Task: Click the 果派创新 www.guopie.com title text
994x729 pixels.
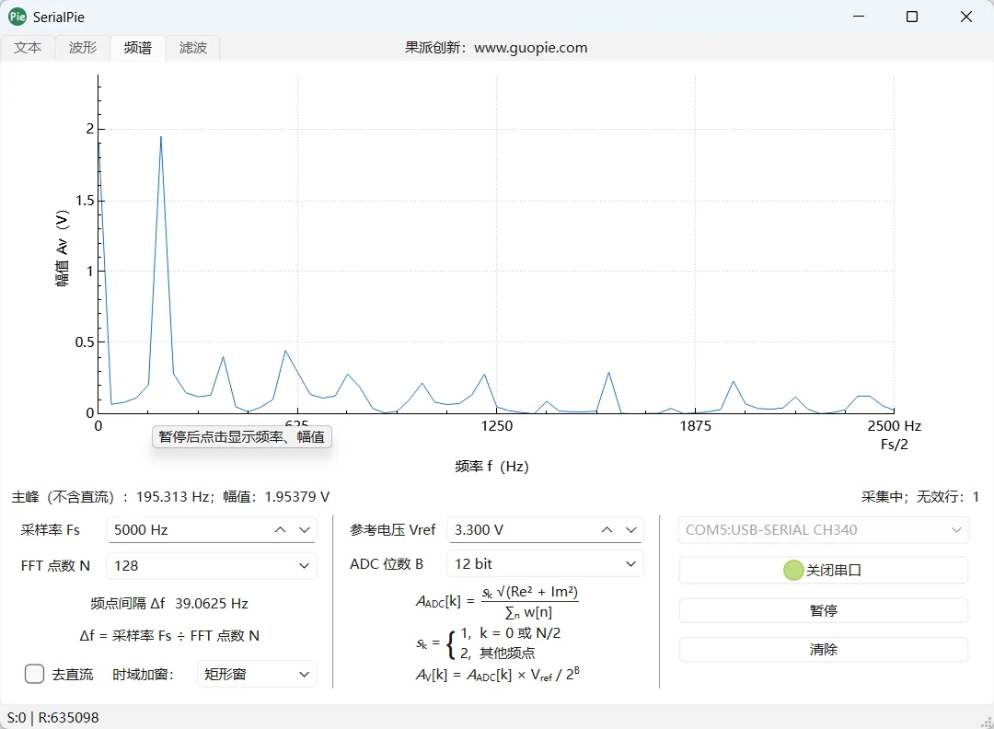Action: coord(496,48)
